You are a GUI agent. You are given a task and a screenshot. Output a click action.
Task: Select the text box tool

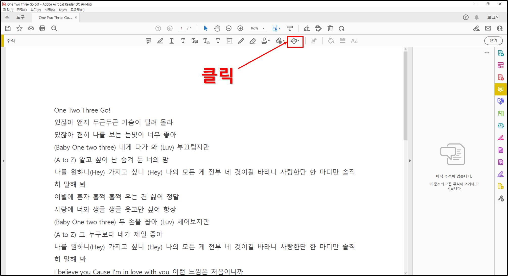tap(229, 41)
